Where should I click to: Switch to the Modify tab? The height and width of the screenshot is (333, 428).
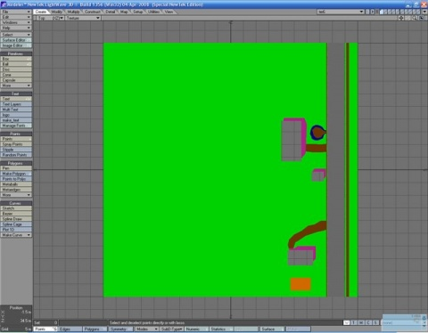pos(57,12)
